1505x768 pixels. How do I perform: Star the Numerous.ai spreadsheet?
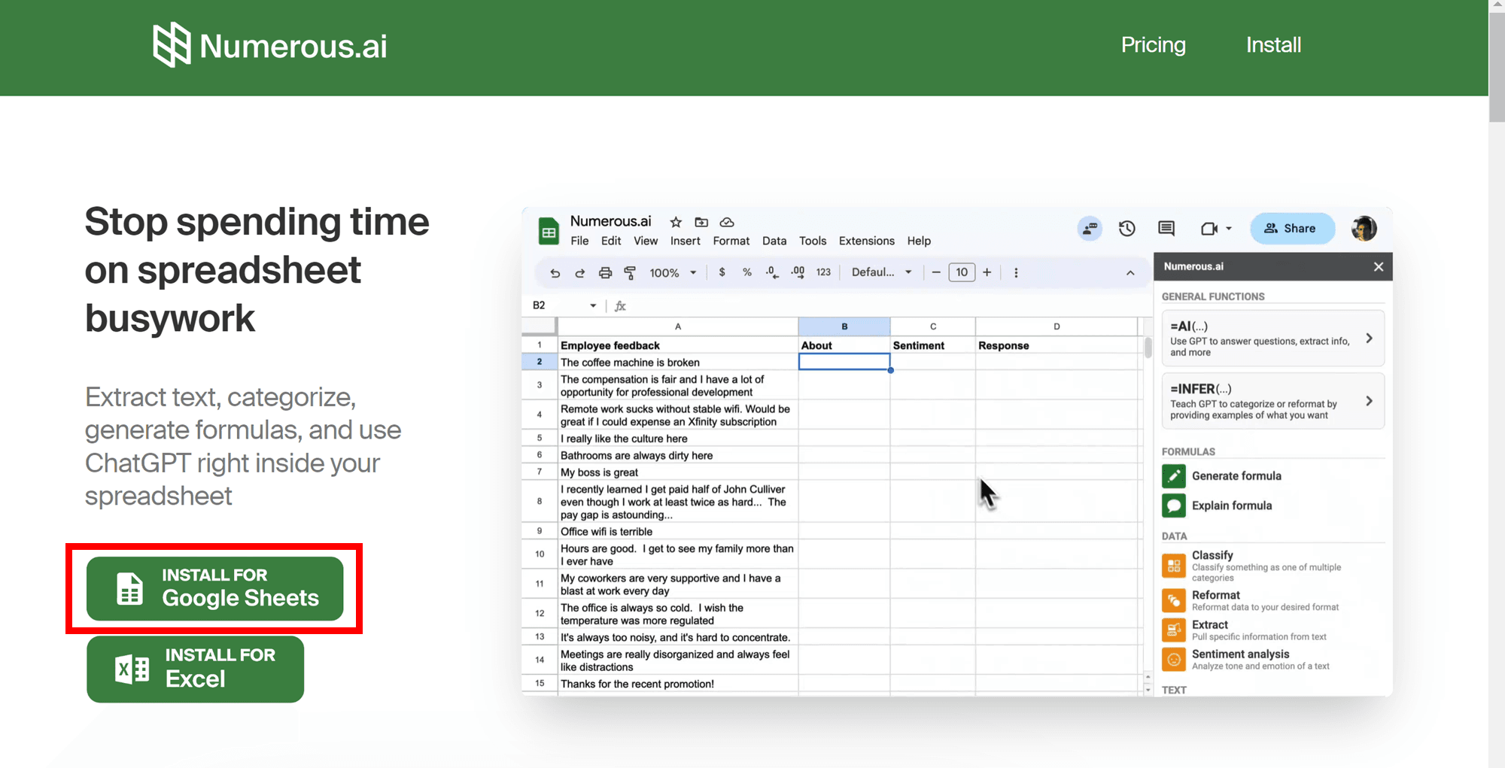point(676,222)
